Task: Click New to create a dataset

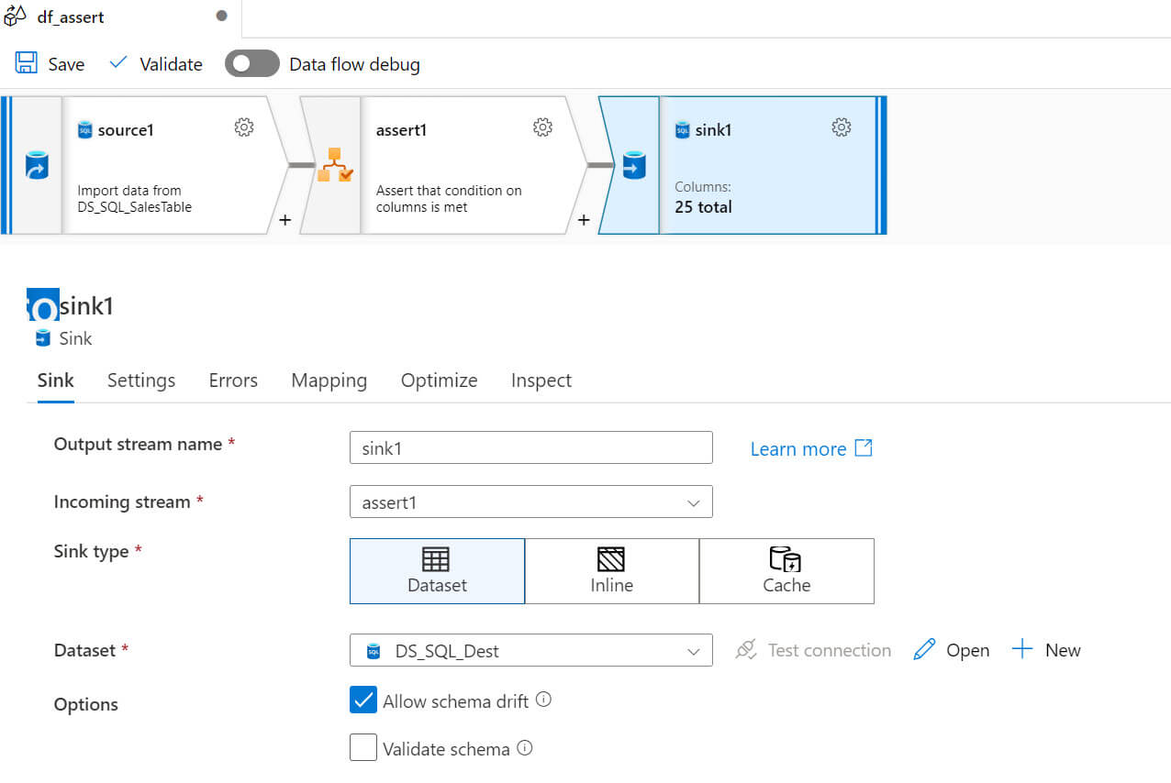Action: 1046,650
